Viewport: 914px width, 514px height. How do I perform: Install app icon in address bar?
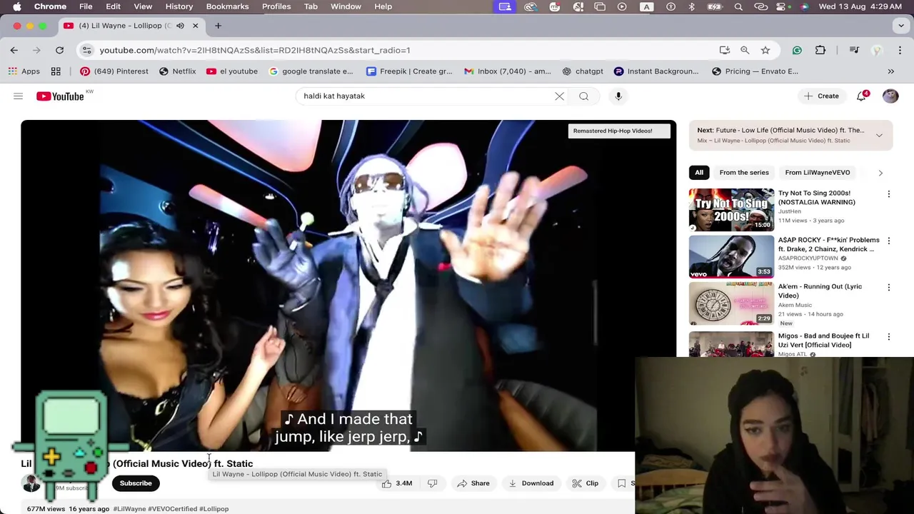(725, 50)
